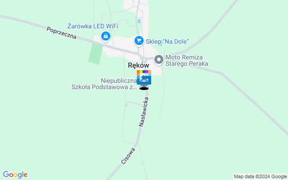Select the shopping cart pin for Sklep "Na Dole"
This screenshot has width=288, height=180.
point(139,41)
